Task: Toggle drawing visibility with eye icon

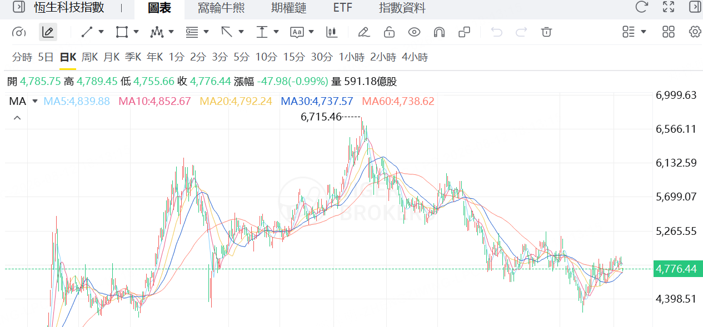Action: (x=414, y=32)
